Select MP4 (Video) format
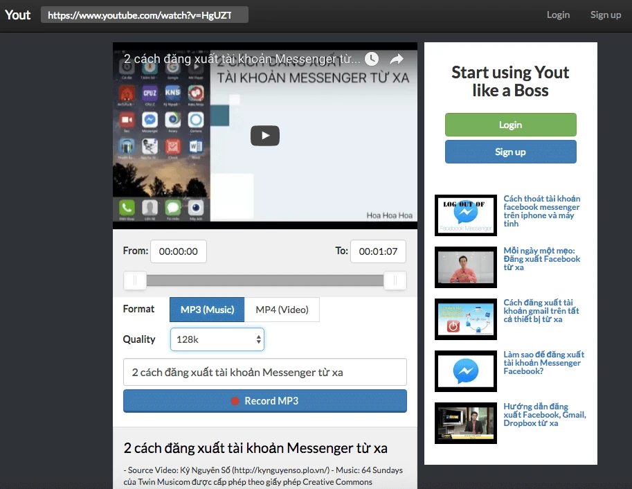Viewport: 632px width, 489px height. pyautogui.click(x=282, y=310)
